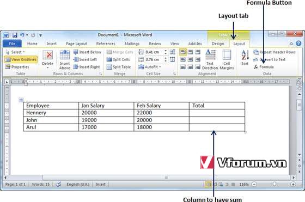Open Cell Margins settings

point(227,59)
